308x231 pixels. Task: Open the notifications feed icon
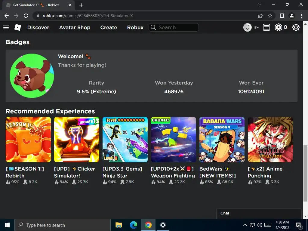pos(266,27)
